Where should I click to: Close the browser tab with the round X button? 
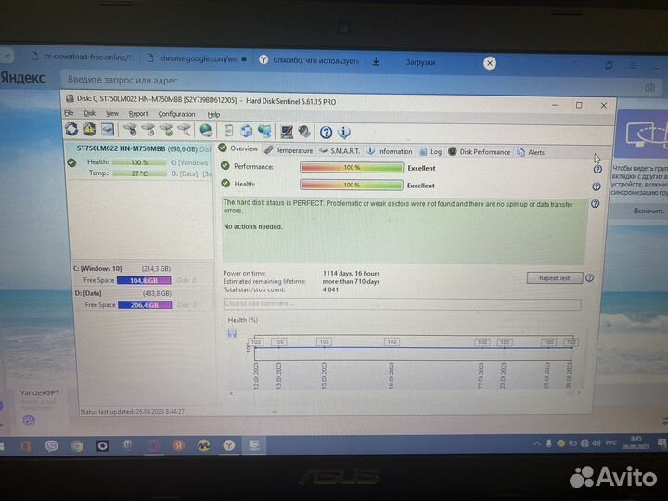[x=490, y=63]
